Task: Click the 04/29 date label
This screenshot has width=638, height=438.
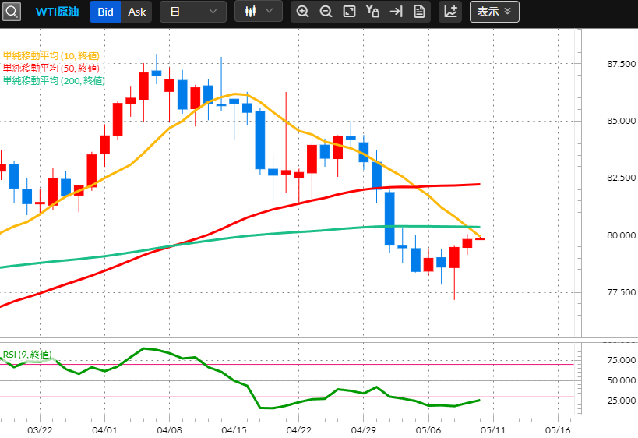Action: (x=363, y=430)
